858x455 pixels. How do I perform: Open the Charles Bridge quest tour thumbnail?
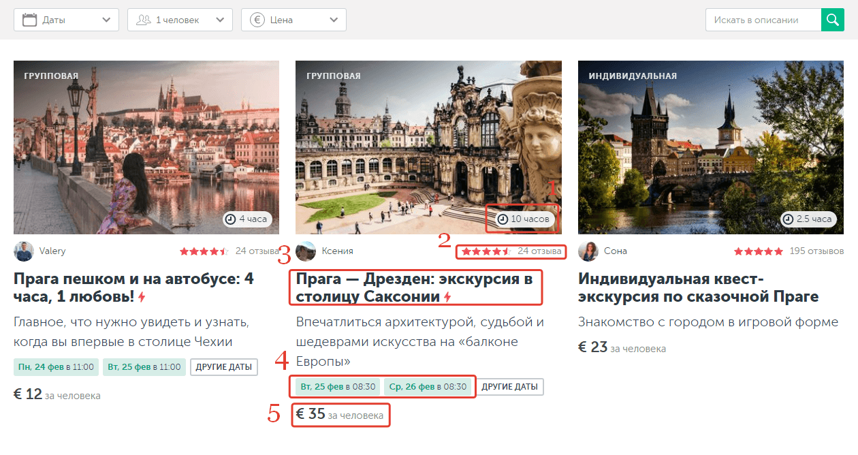pos(710,147)
